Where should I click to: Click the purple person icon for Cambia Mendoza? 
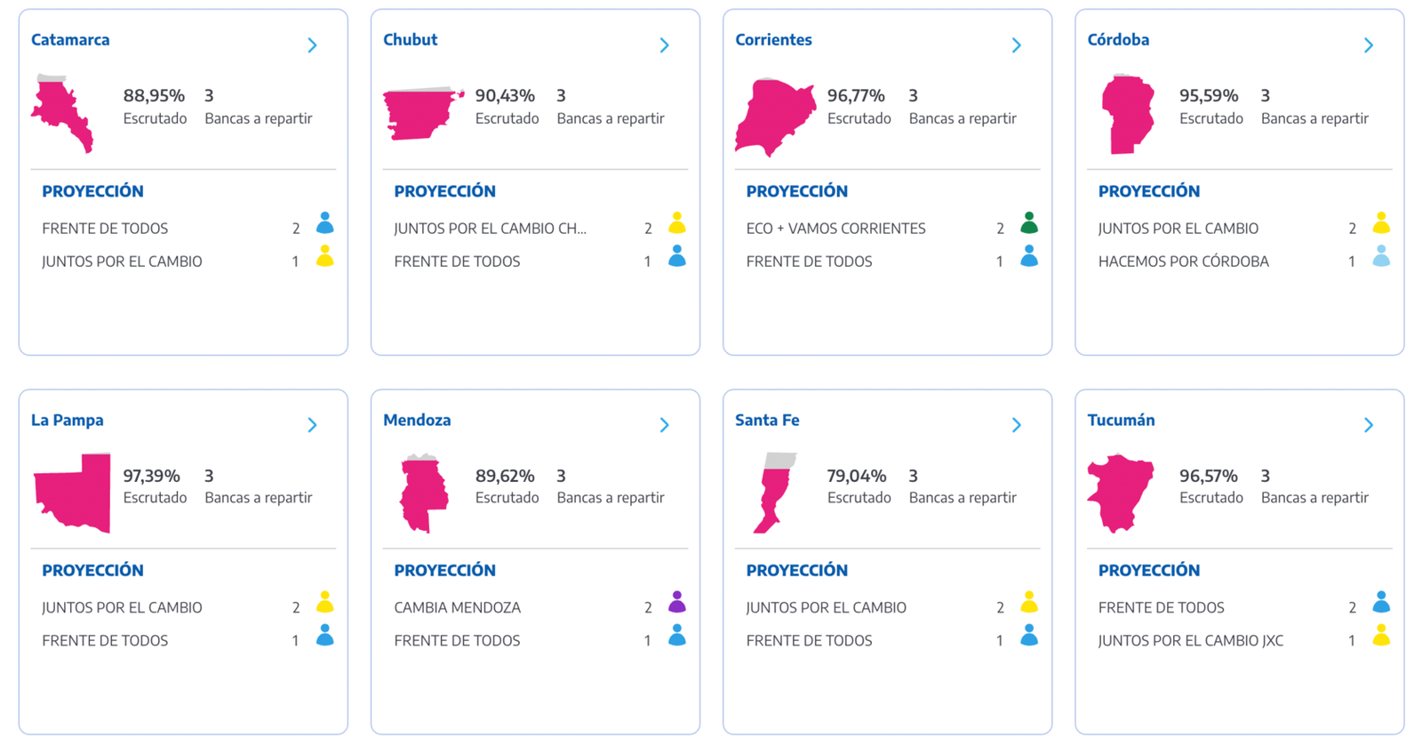click(x=676, y=602)
